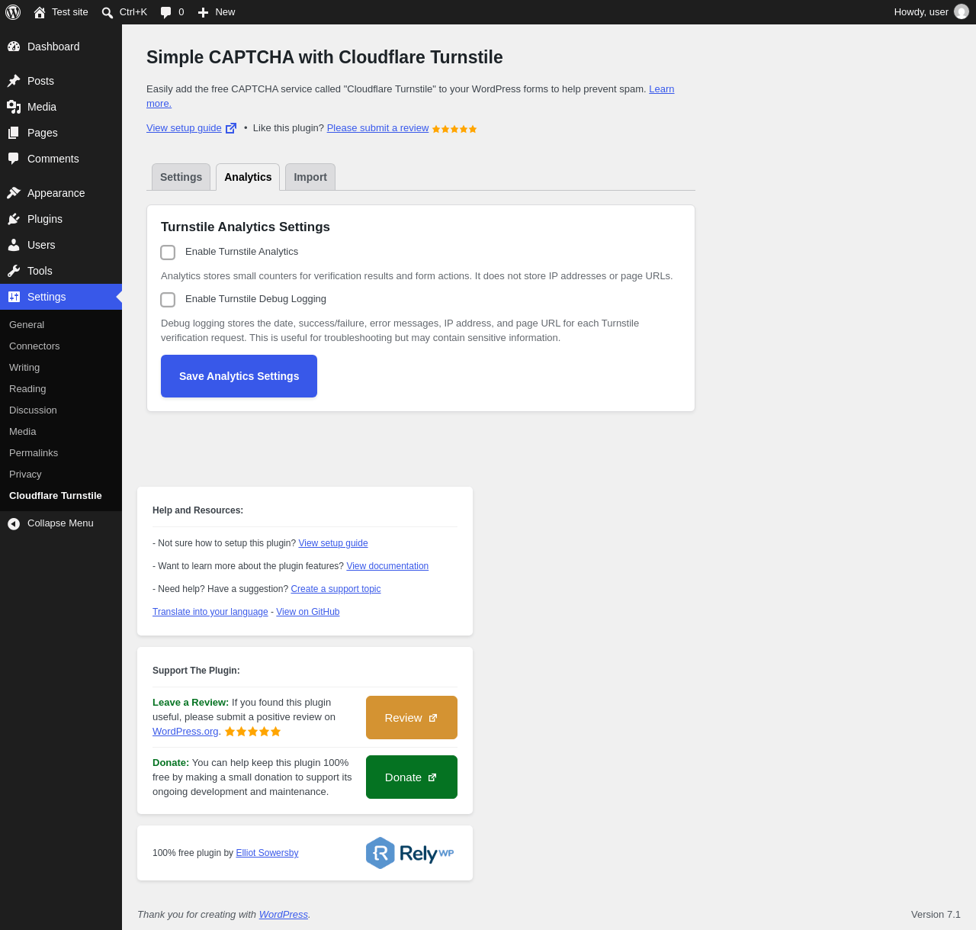Open the View on GitHub link
The image size is (976, 930).
tap(308, 612)
